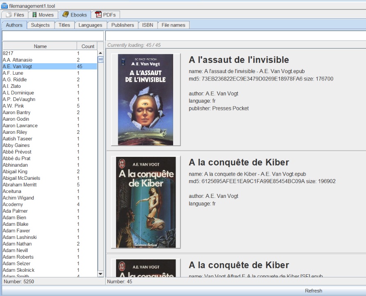The height and width of the screenshot is (296, 366).
Task: Switch to the Movies tab
Action: point(43,15)
